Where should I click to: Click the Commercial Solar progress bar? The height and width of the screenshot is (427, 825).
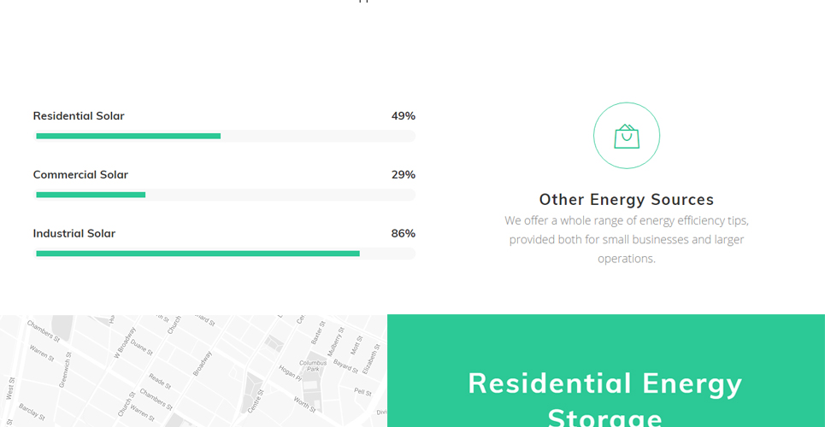click(x=224, y=195)
